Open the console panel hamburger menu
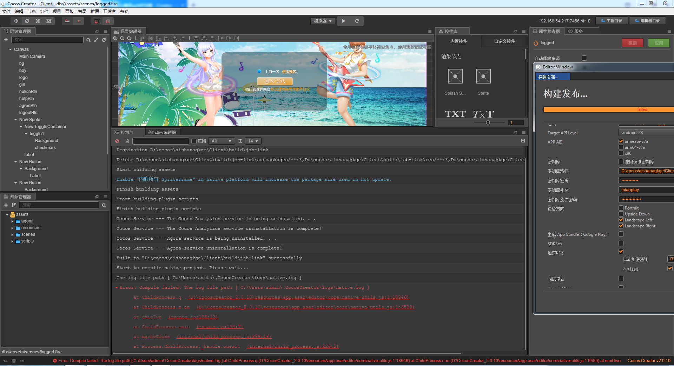This screenshot has height=366, width=674. pos(524,132)
